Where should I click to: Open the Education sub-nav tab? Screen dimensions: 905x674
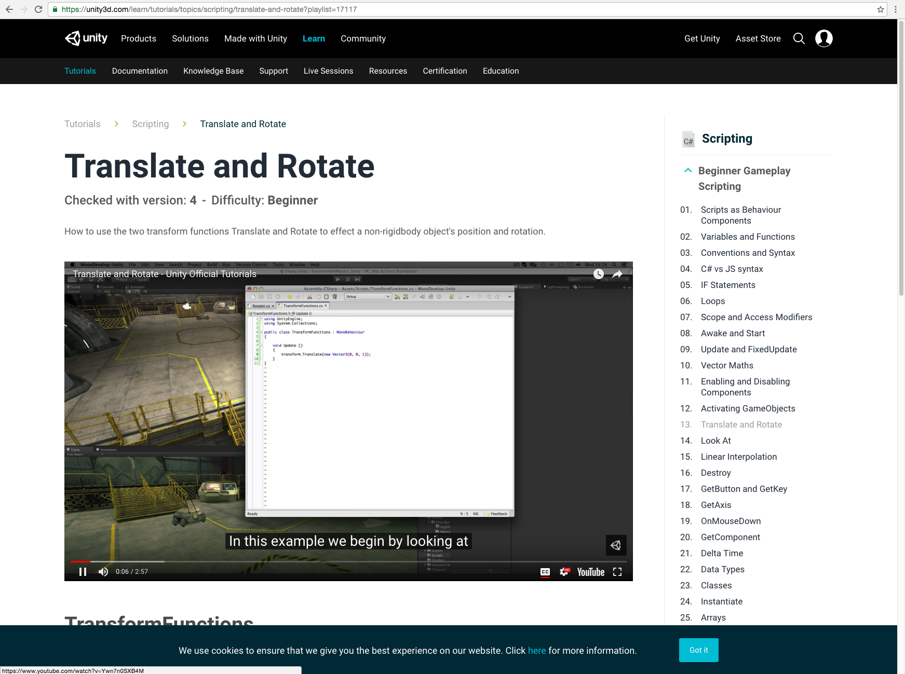(x=501, y=71)
